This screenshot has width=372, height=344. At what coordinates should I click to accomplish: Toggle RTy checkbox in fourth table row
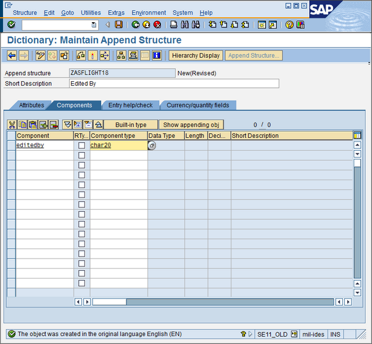81,175
